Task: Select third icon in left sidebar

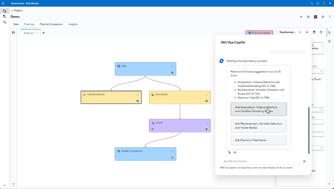Action: 5,22
